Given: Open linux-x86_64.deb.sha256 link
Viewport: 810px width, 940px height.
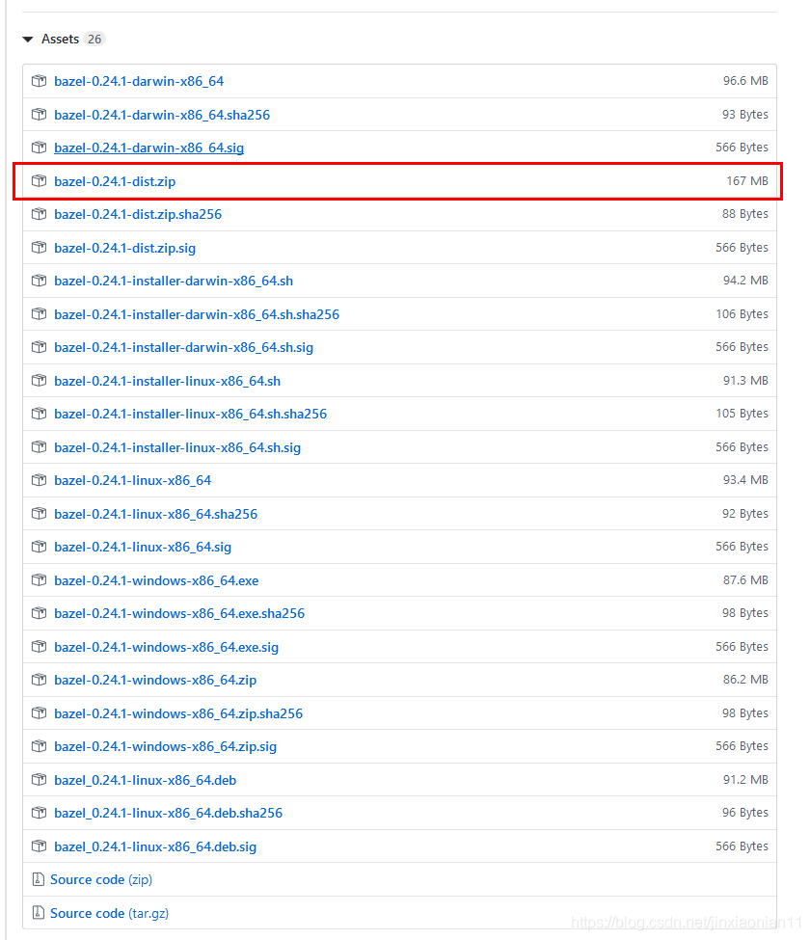Looking at the screenshot, I should (x=168, y=813).
